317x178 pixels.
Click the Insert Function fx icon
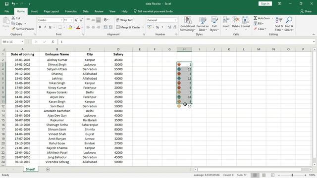click(x=53, y=42)
